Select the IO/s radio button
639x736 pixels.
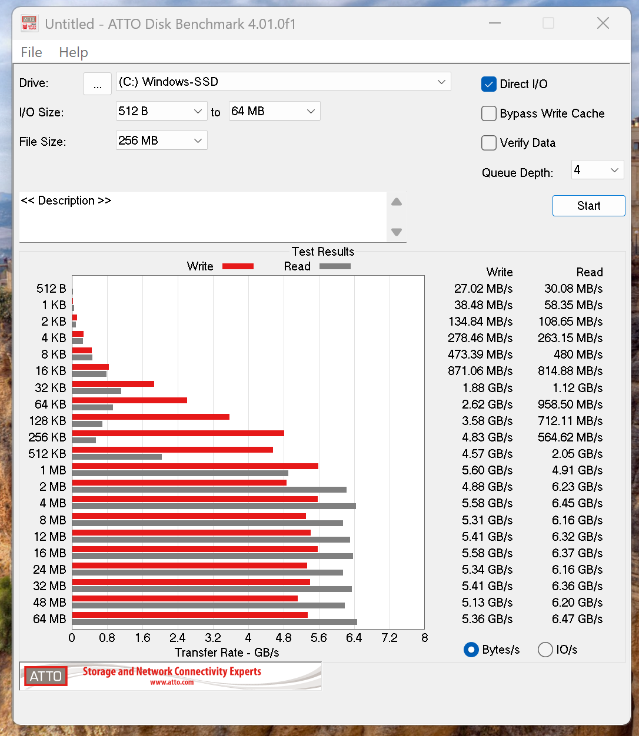pyautogui.click(x=545, y=650)
